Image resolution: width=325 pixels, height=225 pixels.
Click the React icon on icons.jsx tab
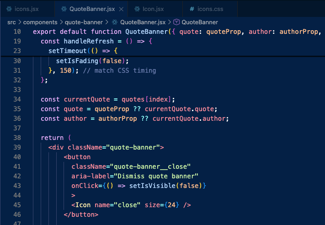coord(9,9)
